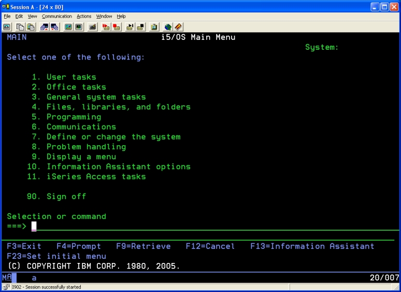
Task: Close the Session A window
Action: [x=394, y=7]
